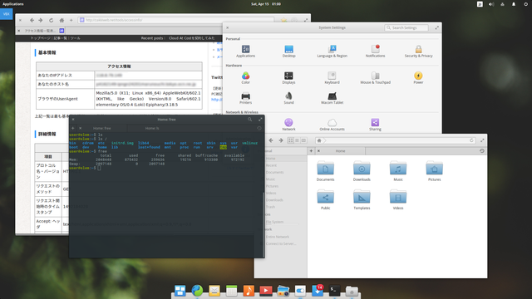The image size is (532, 299).
Task: Open the Templates folder in Files
Action: point(362,200)
